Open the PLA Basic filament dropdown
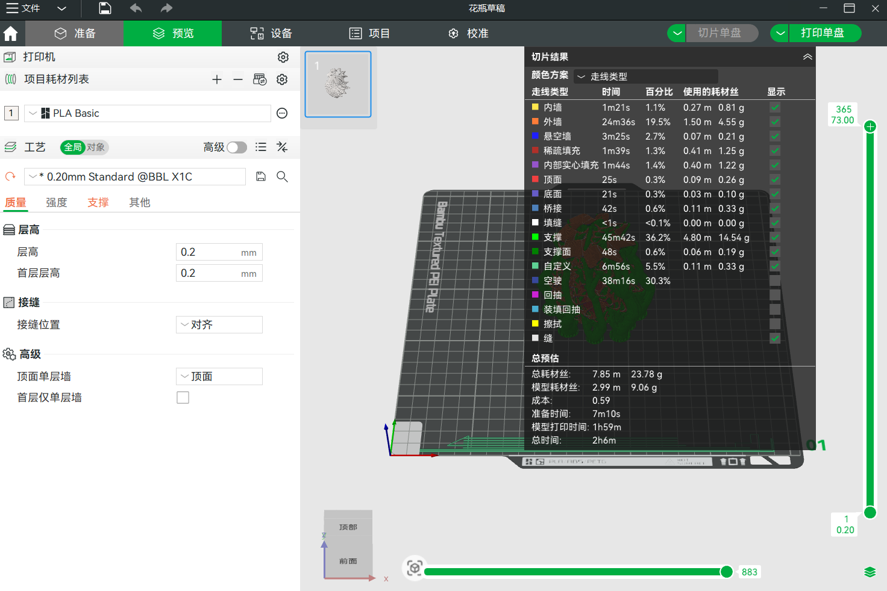The width and height of the screenshot is (887, 591). point(147,113)
